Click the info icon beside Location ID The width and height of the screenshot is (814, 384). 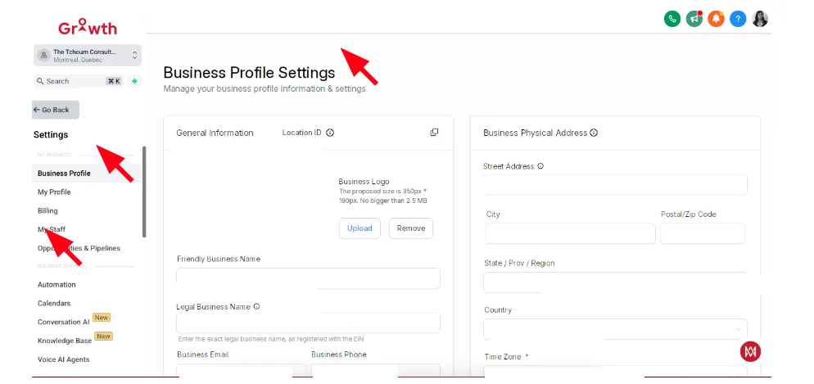330,133
